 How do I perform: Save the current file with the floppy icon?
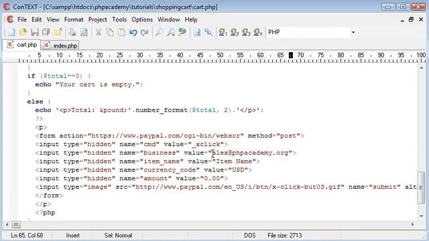[x=35, y=32]
